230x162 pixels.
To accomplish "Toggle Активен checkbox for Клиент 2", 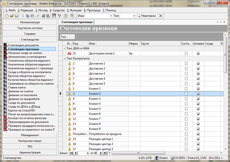I will [198, 94].
